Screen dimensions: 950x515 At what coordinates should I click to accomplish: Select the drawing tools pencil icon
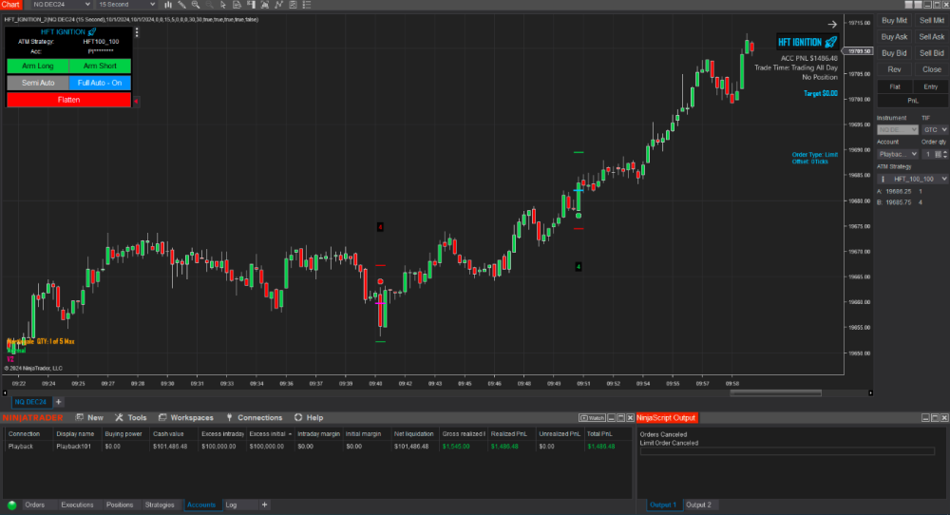pyautogui.click(x=181, y=4)
